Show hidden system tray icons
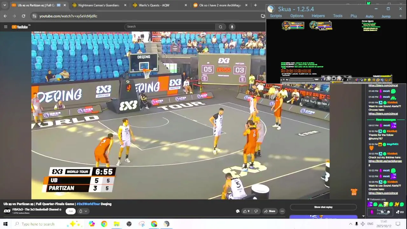This screenshot has height=229, width=407. pos(350,224)
